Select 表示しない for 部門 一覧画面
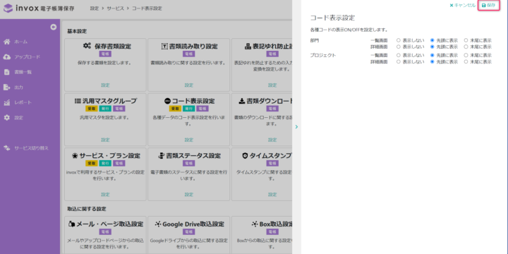The image size is (508, 254). pyautogui.click(x=399, y=40)
